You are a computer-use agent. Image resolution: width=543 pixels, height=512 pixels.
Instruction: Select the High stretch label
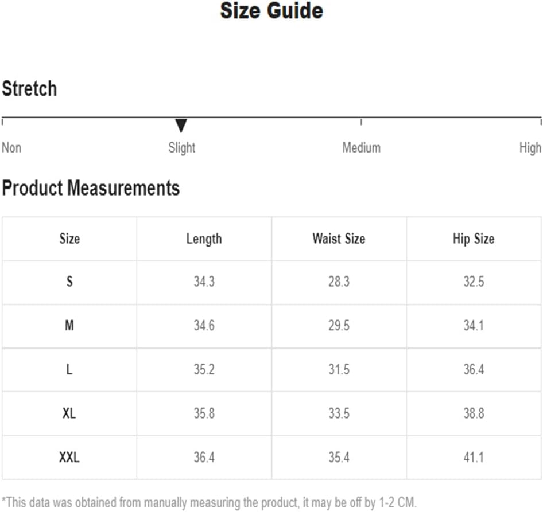(530, 148)
